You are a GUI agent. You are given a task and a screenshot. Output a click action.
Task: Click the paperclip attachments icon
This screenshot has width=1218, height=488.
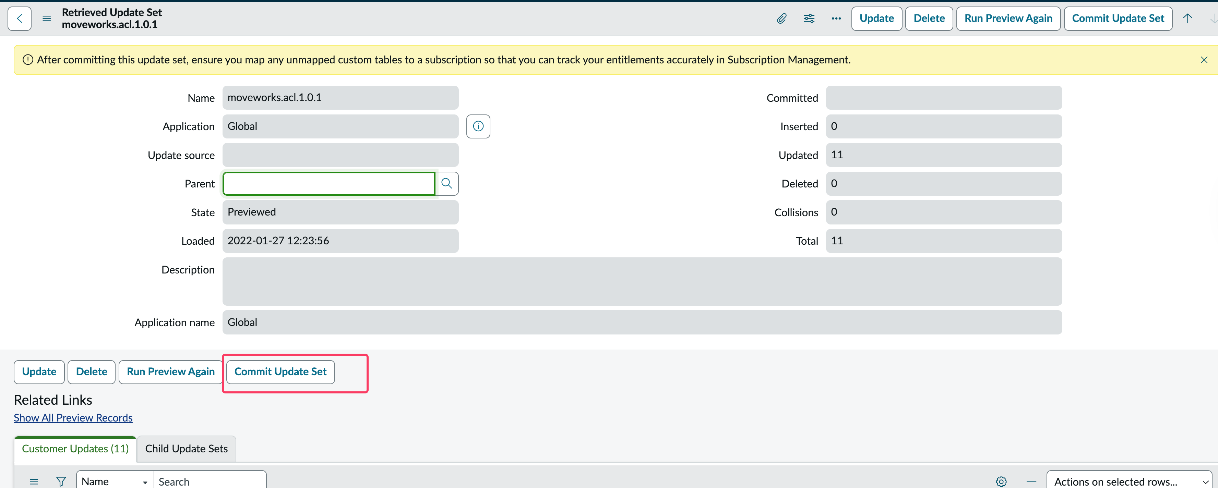[781, 19]
